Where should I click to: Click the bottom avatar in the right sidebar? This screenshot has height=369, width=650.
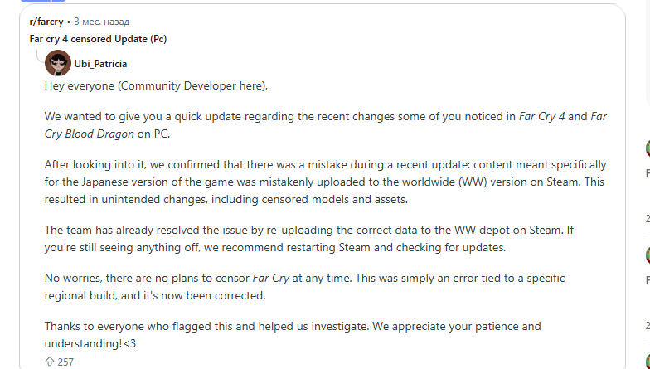tap(648, 361)
